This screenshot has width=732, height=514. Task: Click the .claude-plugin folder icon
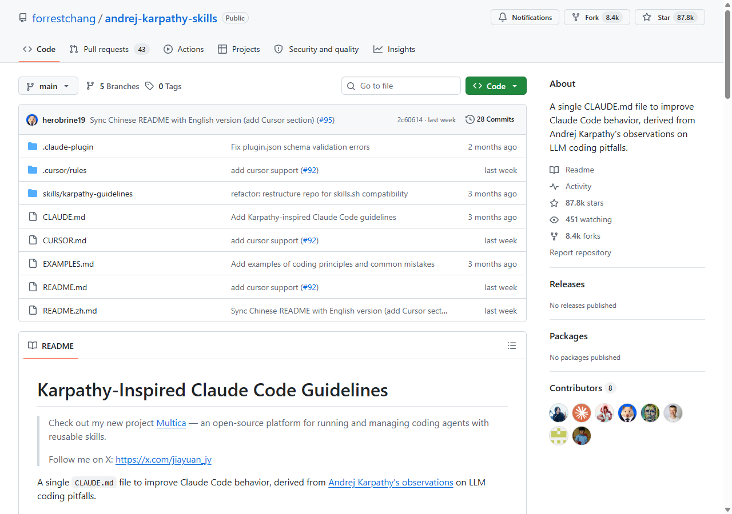33,147
